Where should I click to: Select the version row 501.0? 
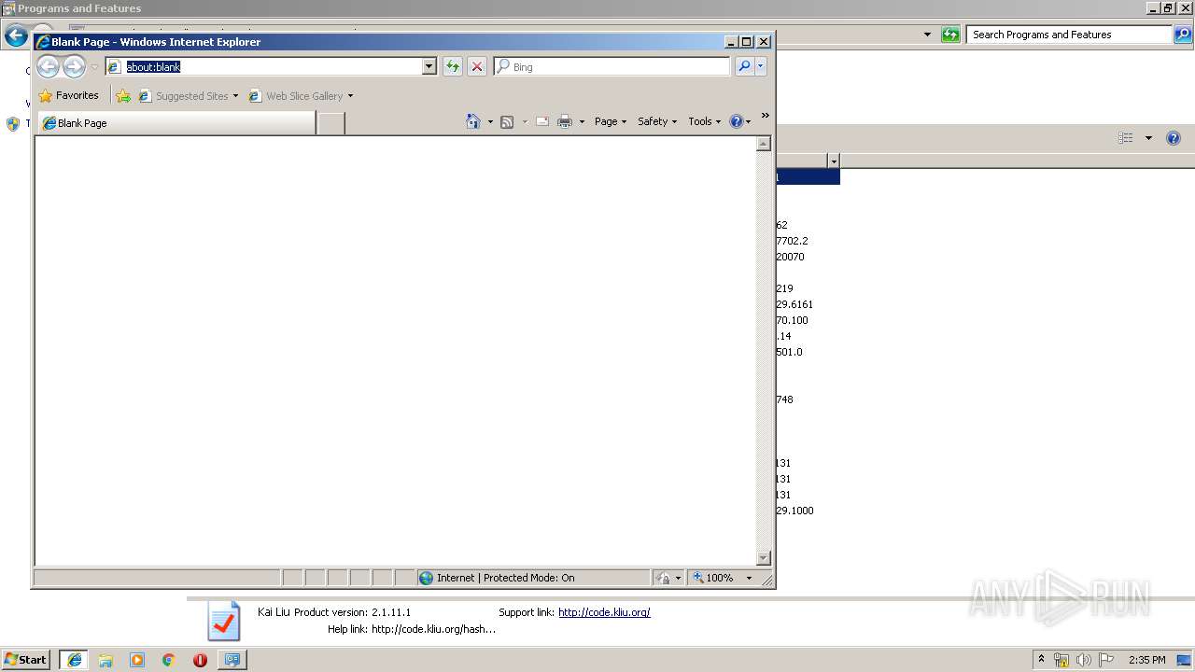click(x=789, y=352)
